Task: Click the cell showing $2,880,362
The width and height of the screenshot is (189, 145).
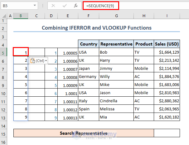Action: (x=167, y=101)
